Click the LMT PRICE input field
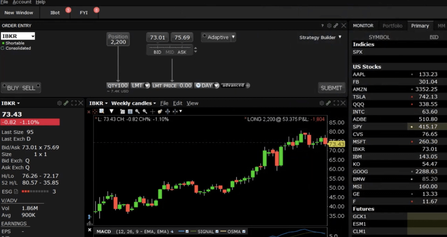Screen dimensions: 447x237 coord(185,86)
